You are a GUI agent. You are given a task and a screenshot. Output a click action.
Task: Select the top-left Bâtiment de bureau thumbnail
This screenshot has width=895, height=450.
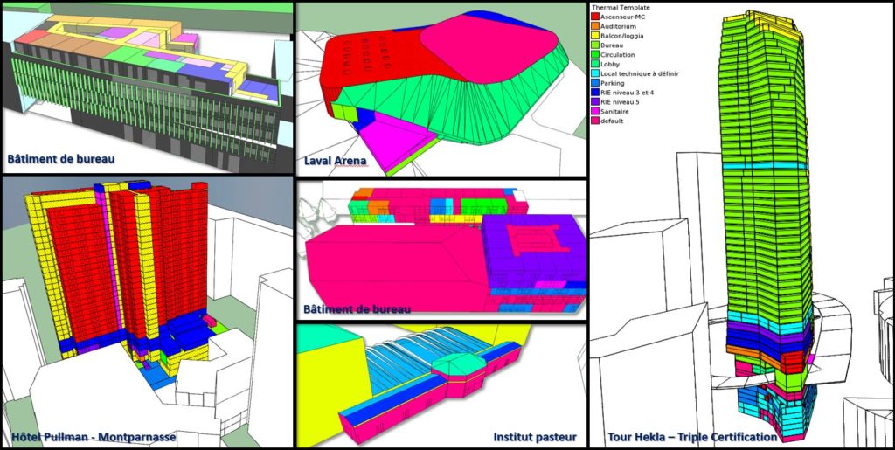pyautogui.click(x=146, y=86)
